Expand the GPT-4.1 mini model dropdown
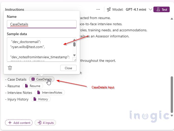174x131 pixels. click(150, 9)
